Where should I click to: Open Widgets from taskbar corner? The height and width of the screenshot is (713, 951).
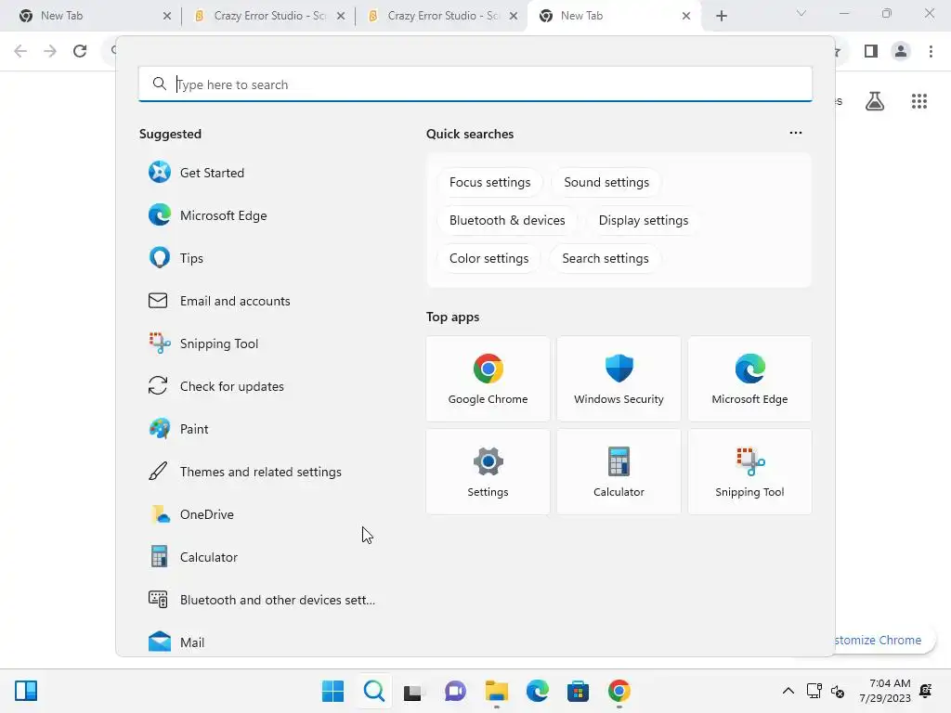click(26, 691)
